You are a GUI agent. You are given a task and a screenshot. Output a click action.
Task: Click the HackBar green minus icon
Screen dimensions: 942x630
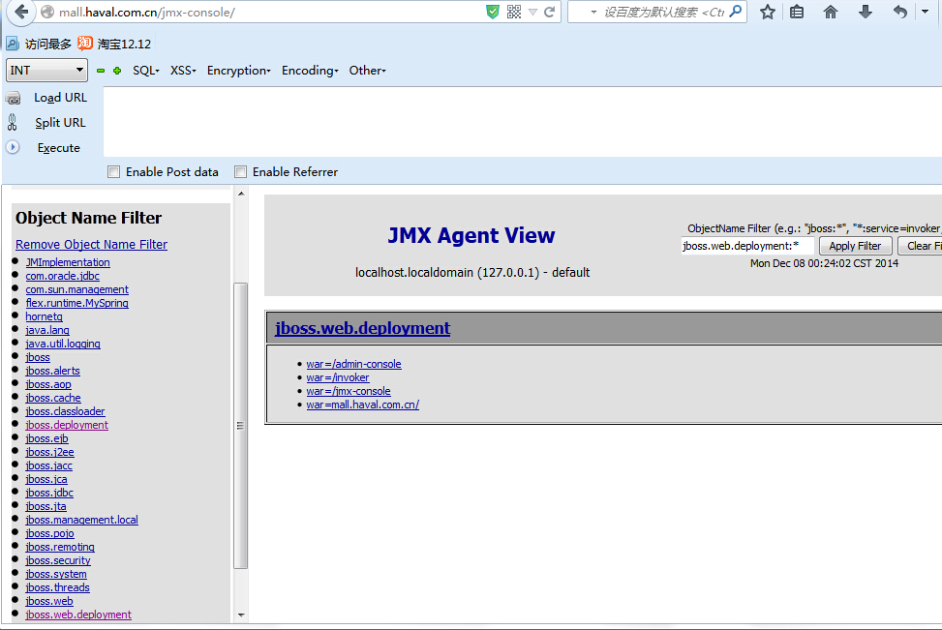[101, 71]
